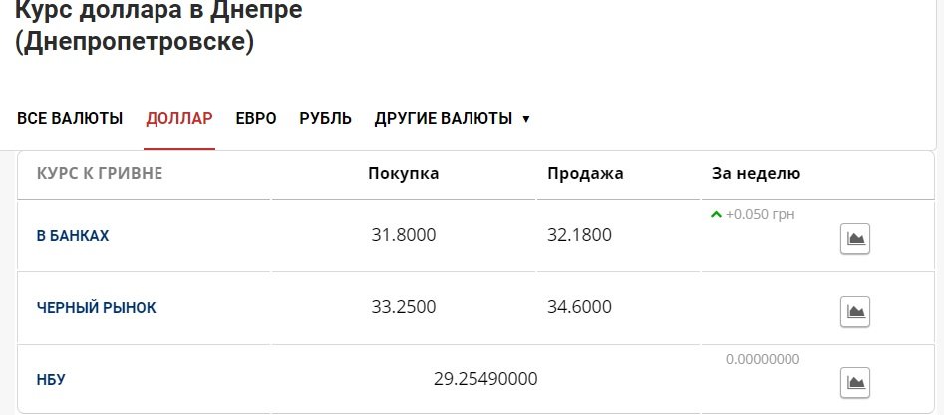Follow the В БАНКАХ link

(73, 236)
